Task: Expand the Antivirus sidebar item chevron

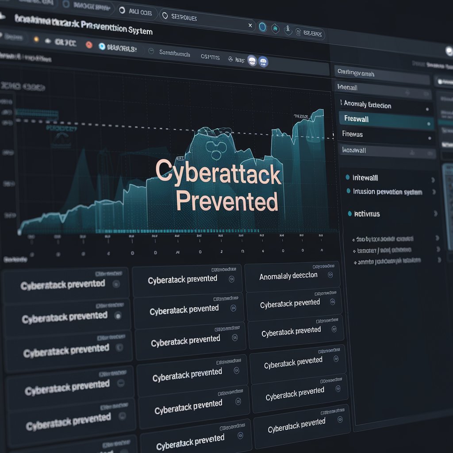Action: [x=435, y=213]
